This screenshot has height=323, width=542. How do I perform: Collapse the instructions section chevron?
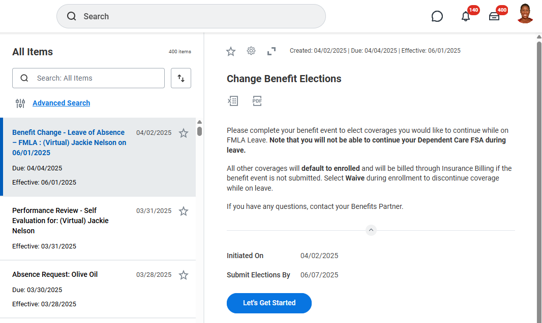(x=371, y=230)
